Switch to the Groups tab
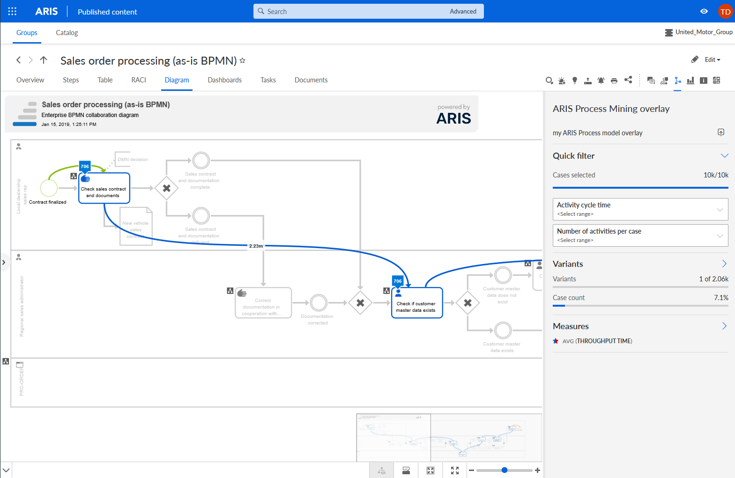This screenshot has height=478, width=735. [27, 33]
